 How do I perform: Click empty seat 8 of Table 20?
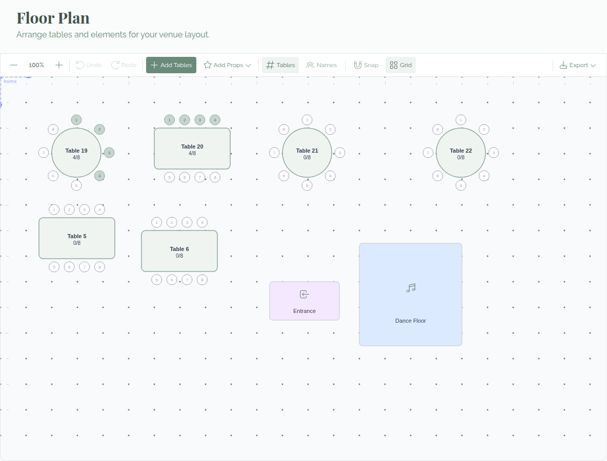click(x=215, y=178)
